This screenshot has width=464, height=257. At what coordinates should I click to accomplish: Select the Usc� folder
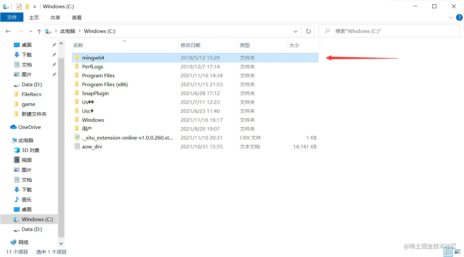195,111
